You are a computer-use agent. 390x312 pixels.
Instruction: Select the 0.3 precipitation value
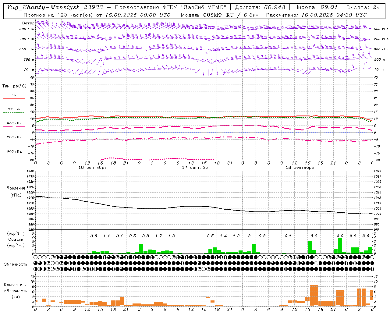(x=262, y=236)
